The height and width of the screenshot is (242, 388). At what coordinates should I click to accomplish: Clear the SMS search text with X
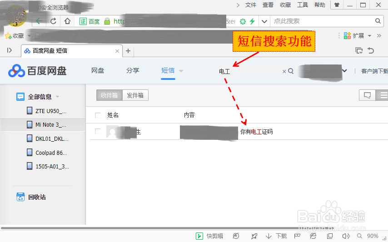point(284,71)
